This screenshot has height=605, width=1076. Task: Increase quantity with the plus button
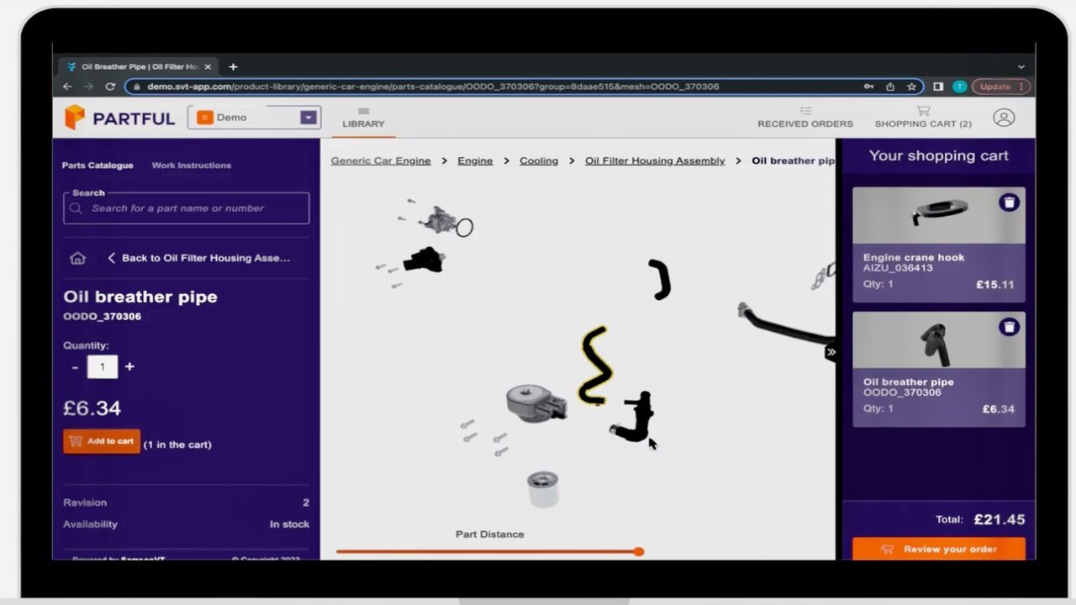click(x=129, y=366)
